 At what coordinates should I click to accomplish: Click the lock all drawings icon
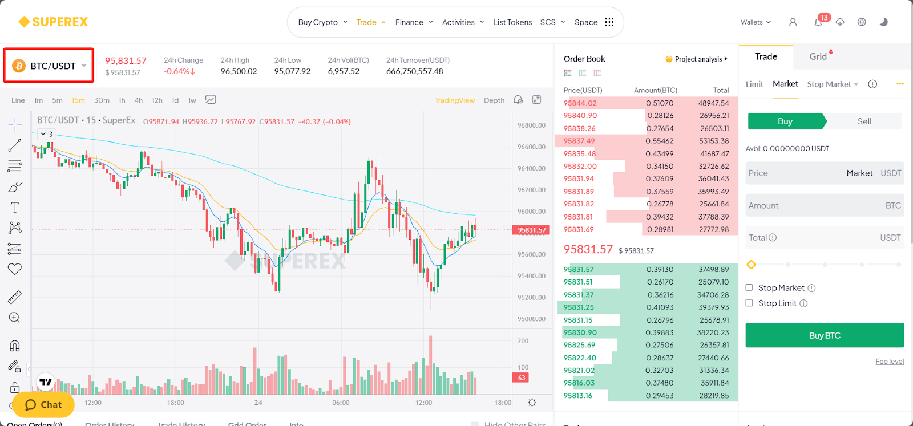[15, 387]
